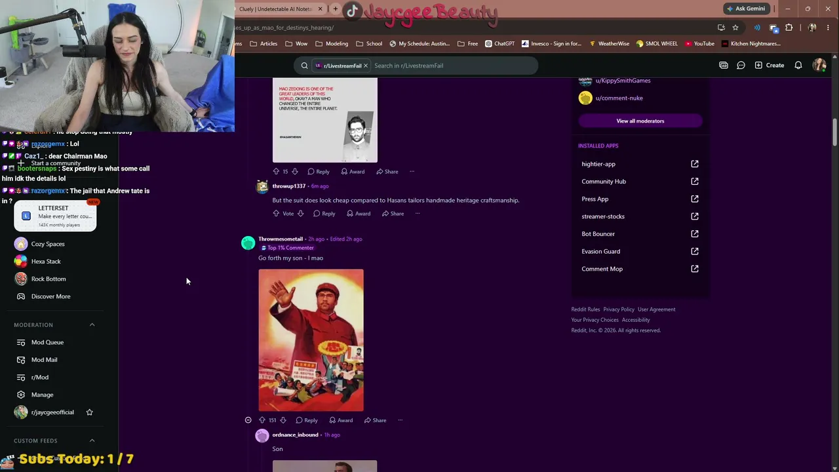The height and width of the screenshot is (472, 839).
Task: Open the Chrome extensions puzzle icon
Action: [789, 28]
